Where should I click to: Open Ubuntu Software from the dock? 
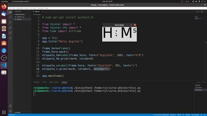[4, 43]
